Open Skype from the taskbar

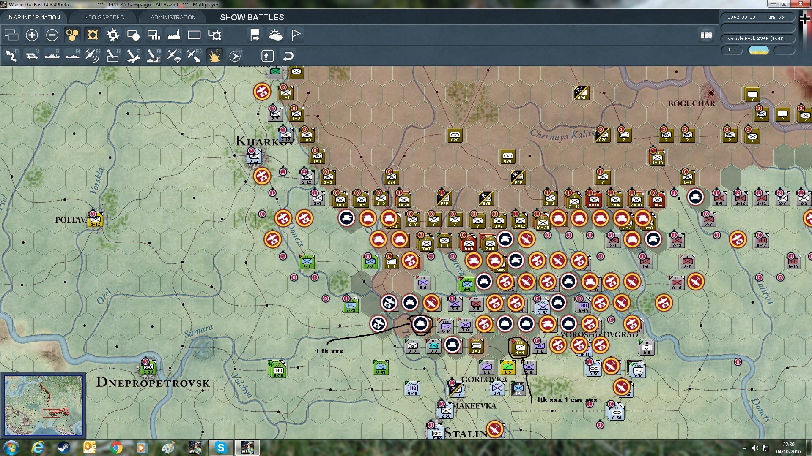(221, 448)
